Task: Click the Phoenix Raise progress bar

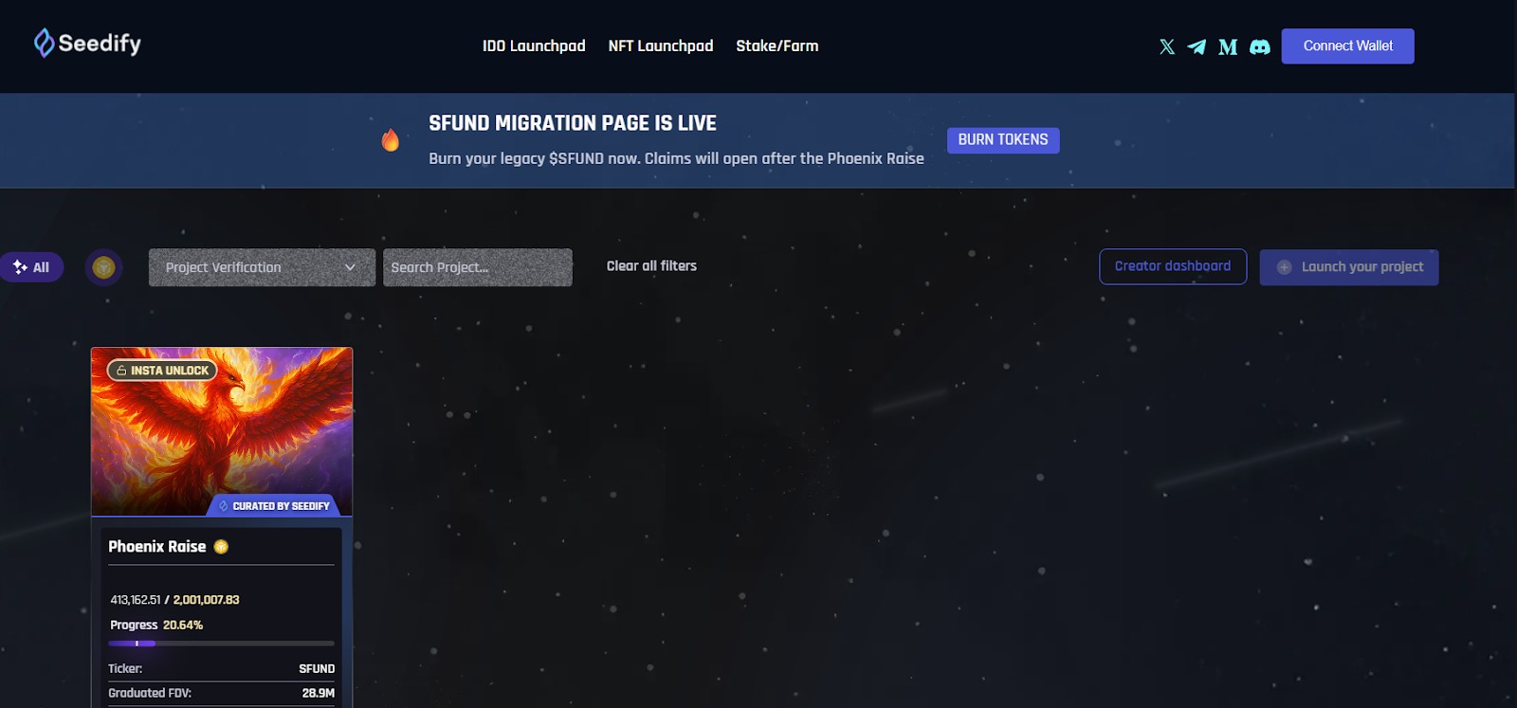Action: coord(221,644)
